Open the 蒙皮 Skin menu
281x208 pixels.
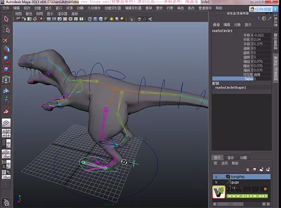159,8
